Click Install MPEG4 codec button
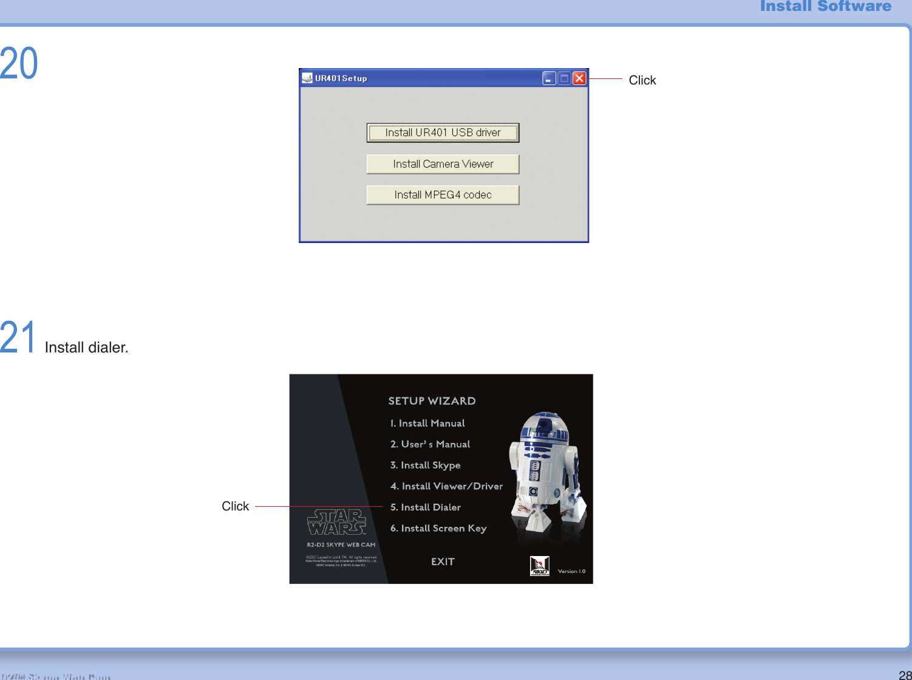The image size is (912, 680). [443, 195]
